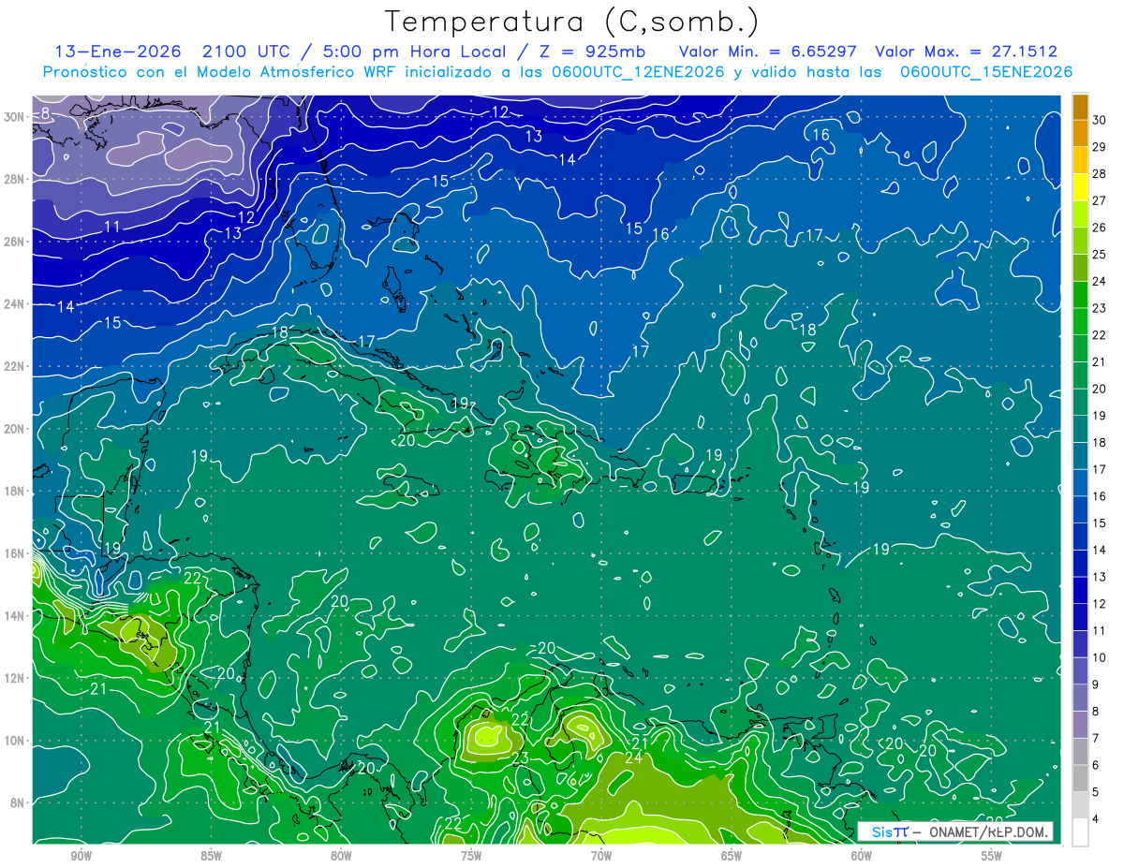Pick the dark blue swatch between 11 and 12
Screen dimensions: 1124x868
coord(1080,617)
